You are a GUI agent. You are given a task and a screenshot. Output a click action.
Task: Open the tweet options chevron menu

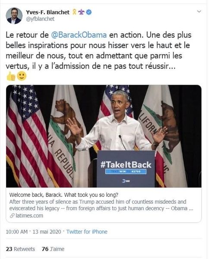(199, 11)
